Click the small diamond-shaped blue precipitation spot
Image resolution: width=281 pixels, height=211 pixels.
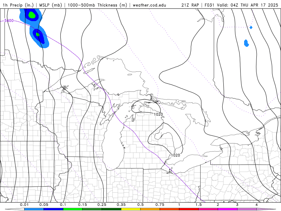[x=251, y=27]
